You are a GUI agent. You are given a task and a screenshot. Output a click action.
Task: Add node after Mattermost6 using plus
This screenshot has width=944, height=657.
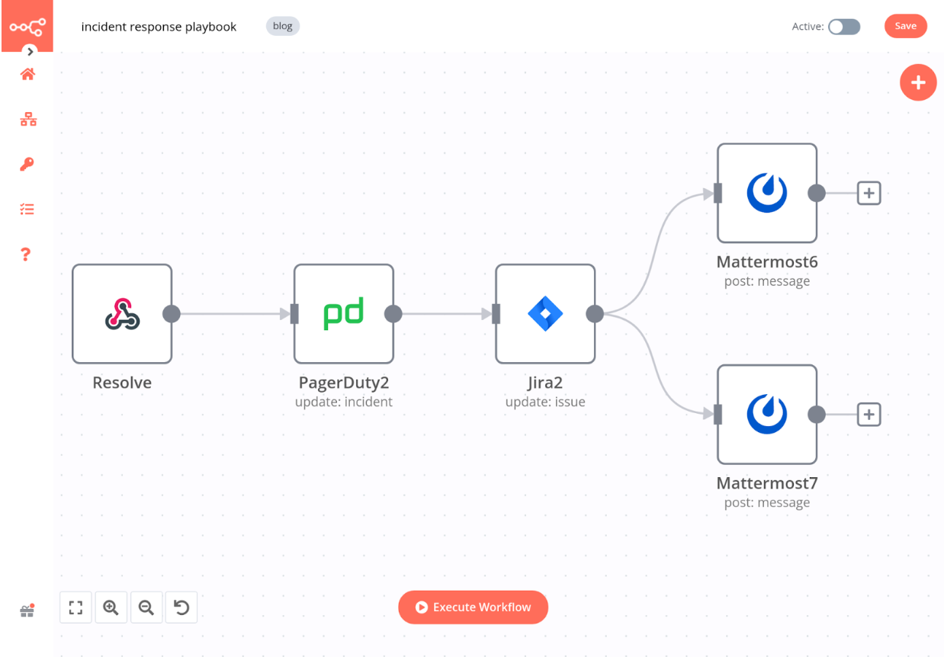pyautogui.click(x=869, y=194)
